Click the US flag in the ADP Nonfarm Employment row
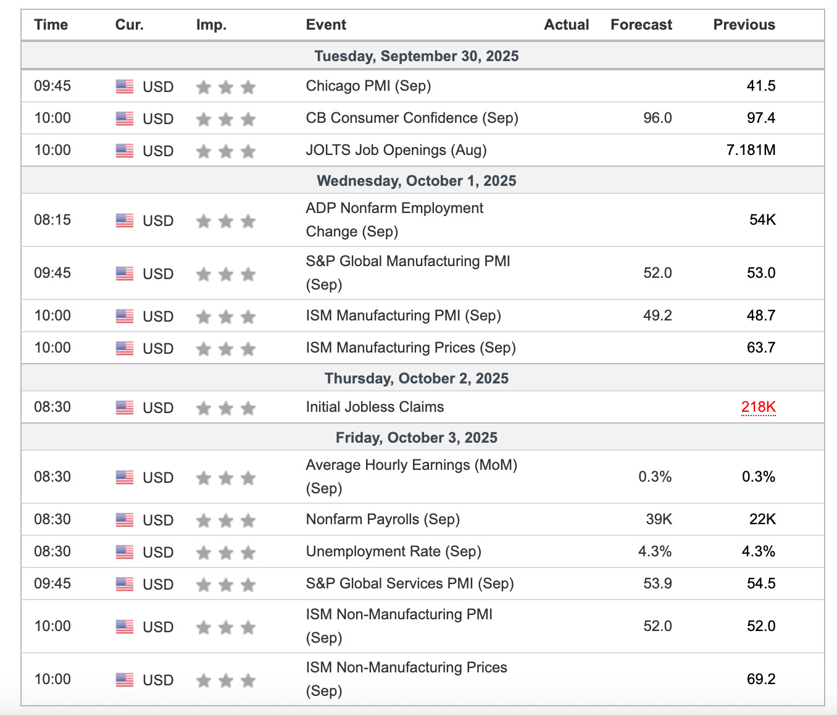Viewport: 837px width, 715px height. 125,220
